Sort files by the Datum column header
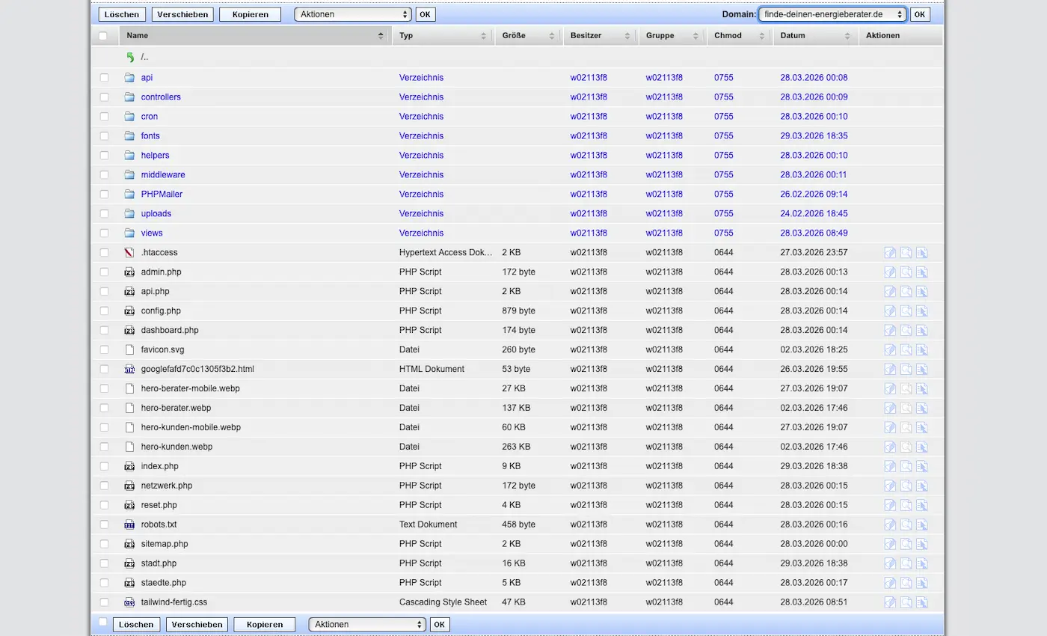 (x=793, y=35)
